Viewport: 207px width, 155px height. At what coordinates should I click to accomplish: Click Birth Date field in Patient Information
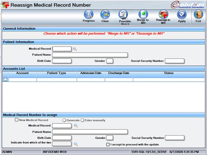(62, 61)
